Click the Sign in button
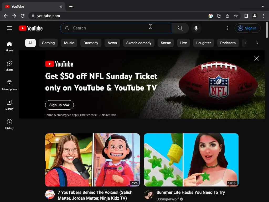Viewport: 269px width, 202px height. 247,28
